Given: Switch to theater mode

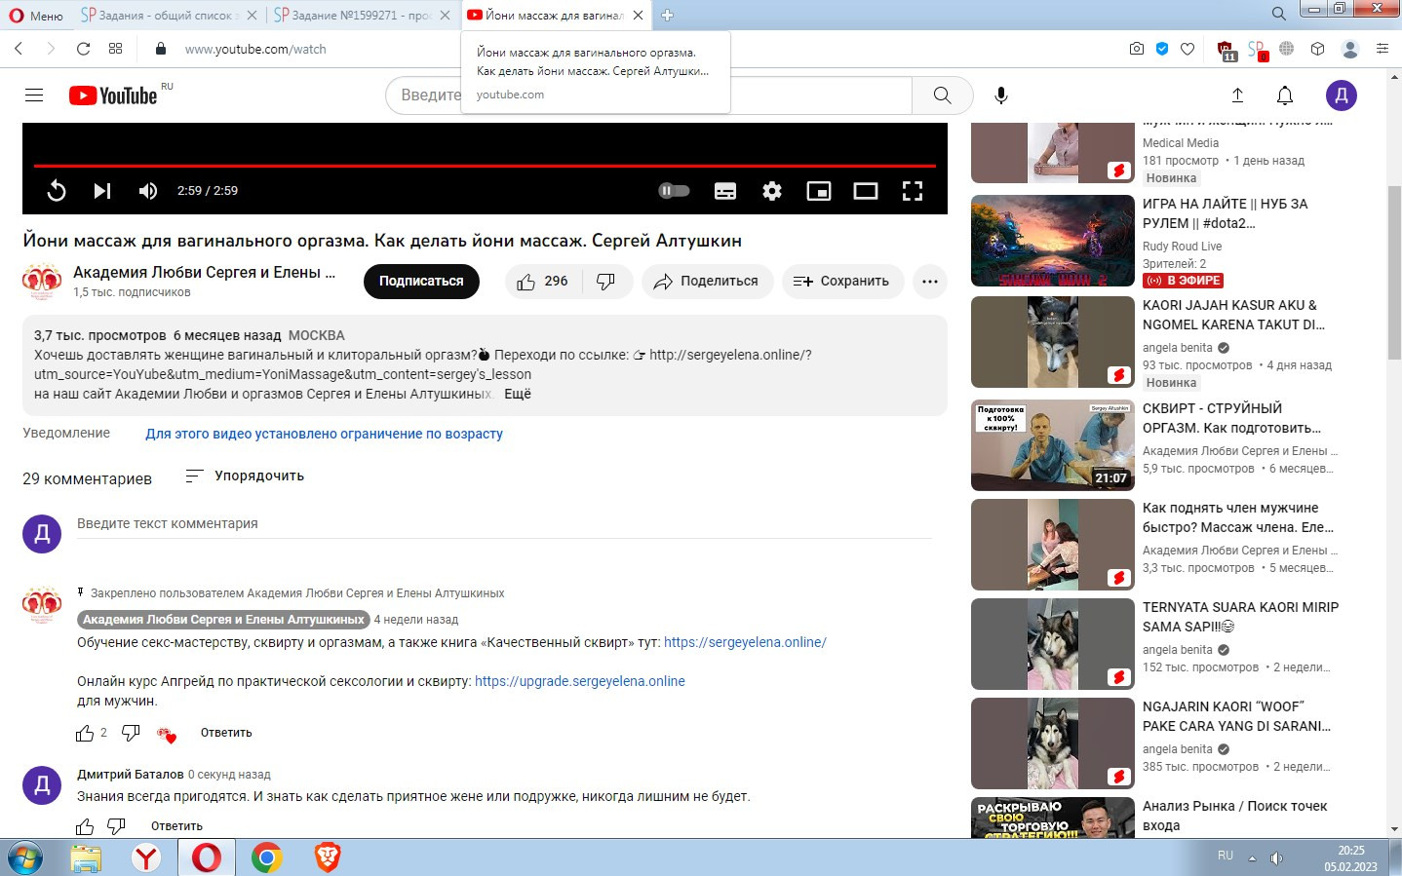Looking at the screenshot, I should coord(866,191).
